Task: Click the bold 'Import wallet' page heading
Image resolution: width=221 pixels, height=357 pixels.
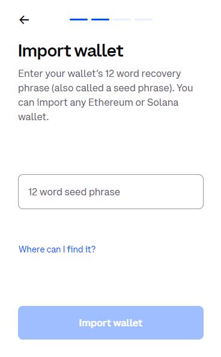Action: click(x=71, y=51)
